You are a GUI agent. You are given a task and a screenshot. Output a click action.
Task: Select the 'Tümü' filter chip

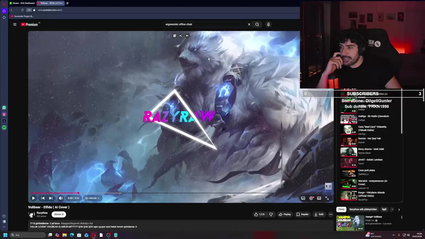(x=341, y=209)
